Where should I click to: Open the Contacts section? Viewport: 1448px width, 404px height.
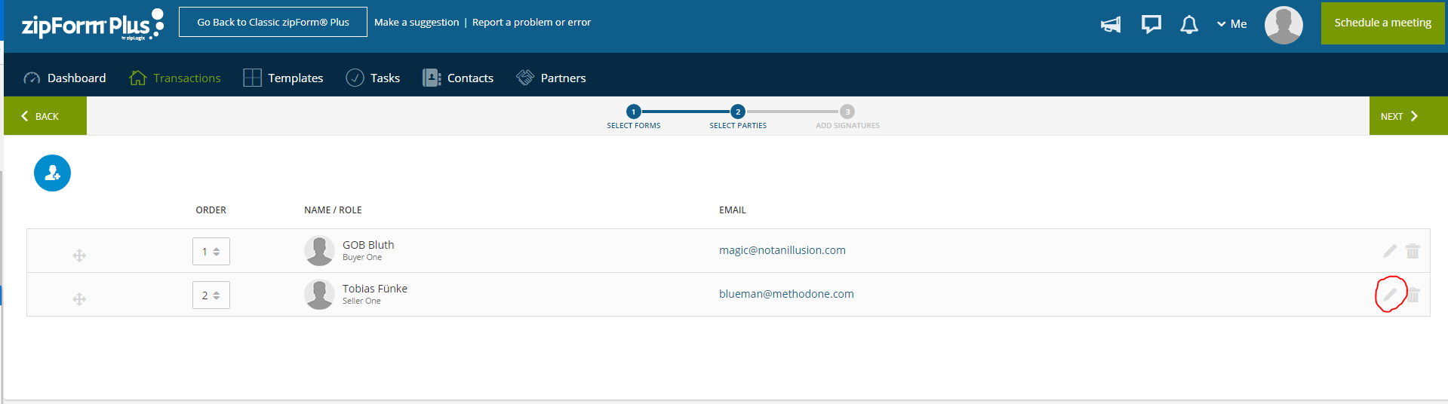click(x=458, y=78)
